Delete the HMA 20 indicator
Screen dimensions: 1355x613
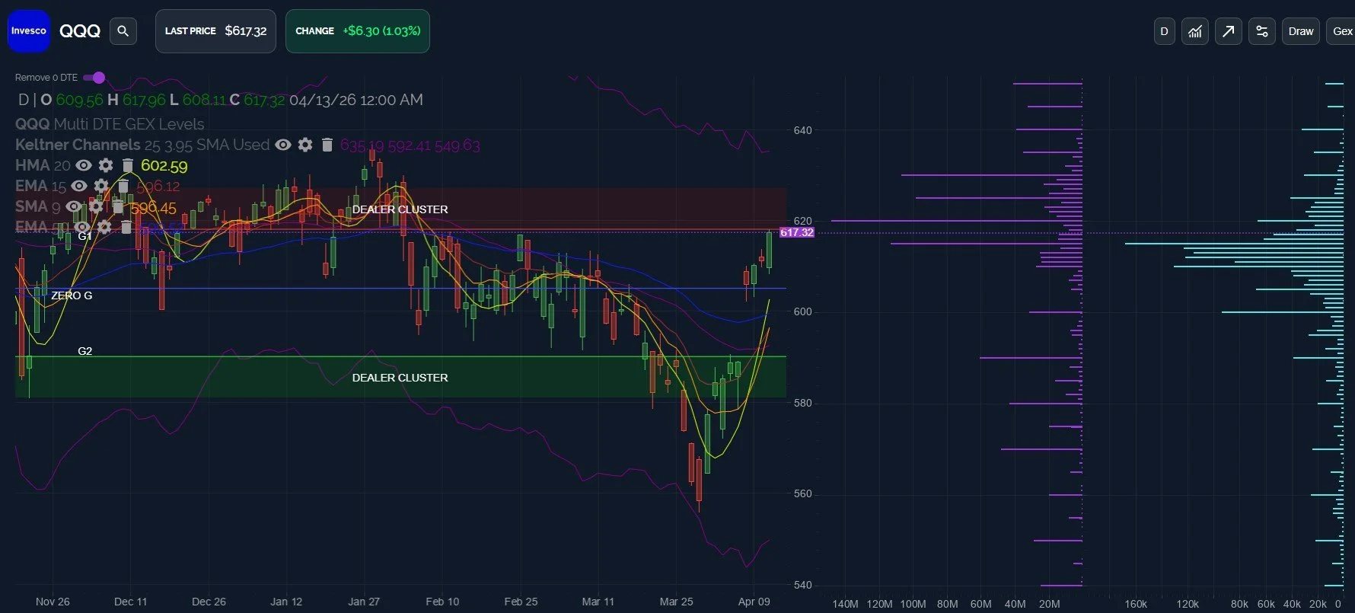click(x=128, y=165)
